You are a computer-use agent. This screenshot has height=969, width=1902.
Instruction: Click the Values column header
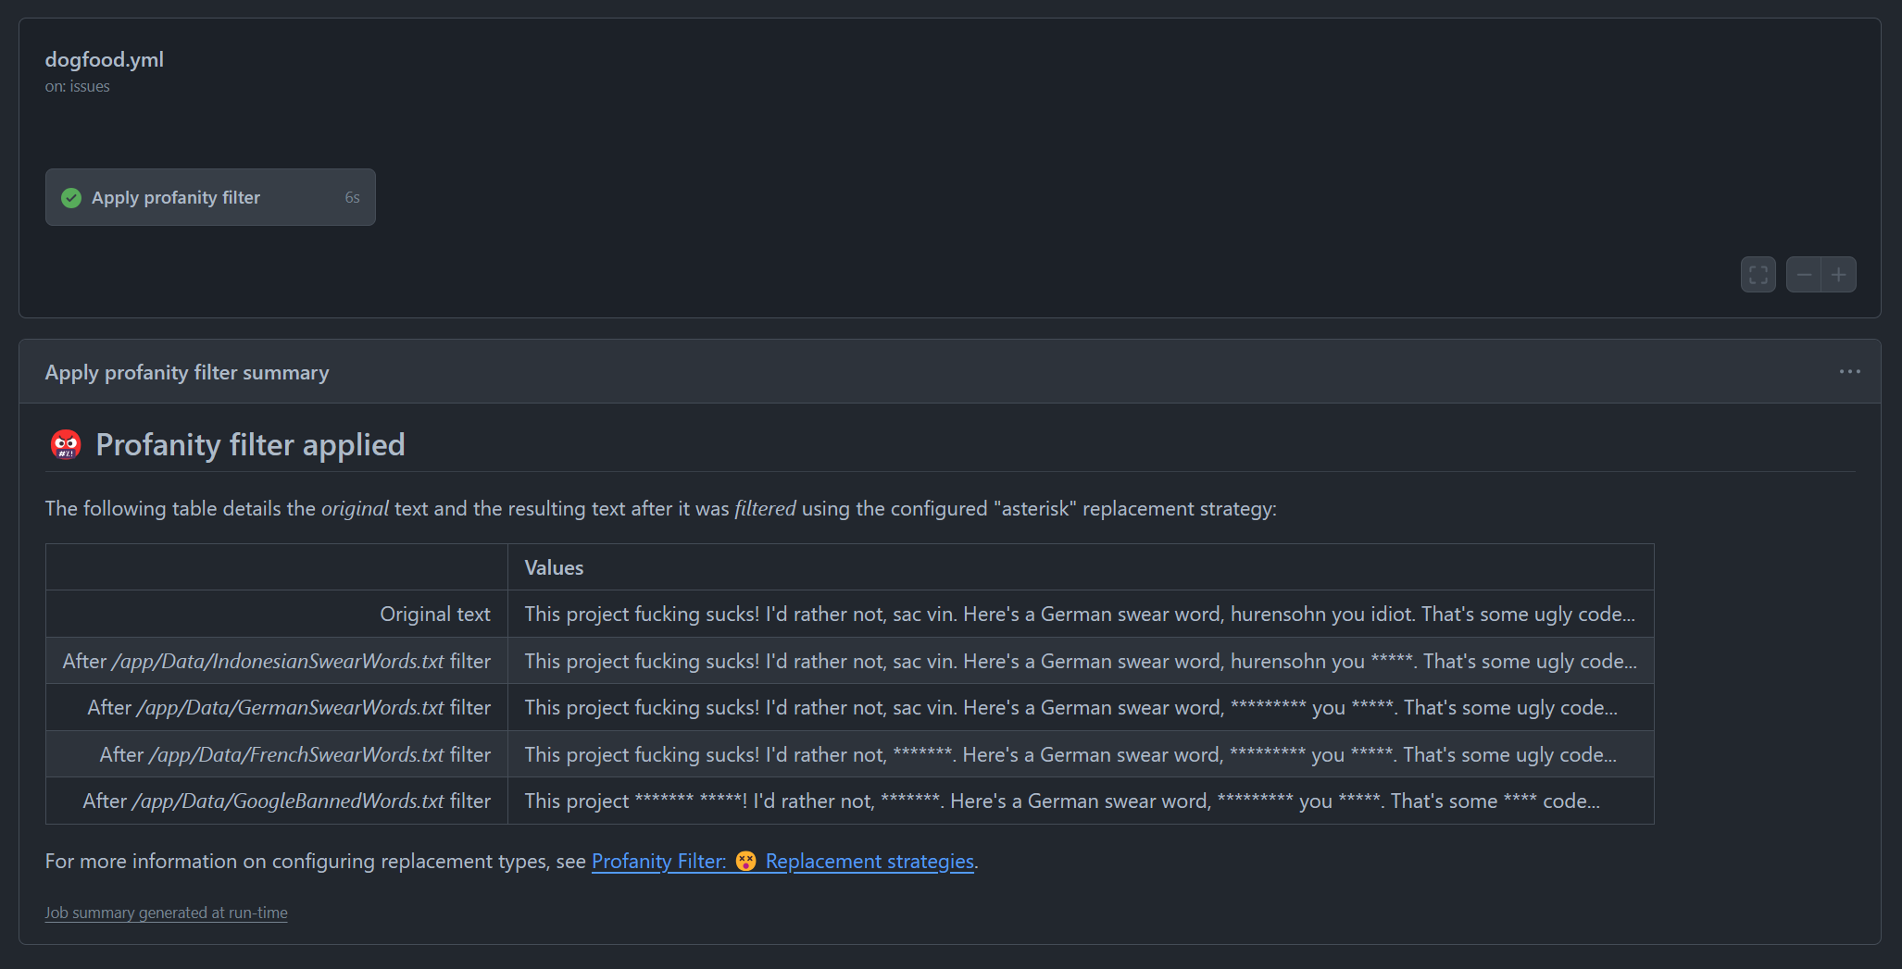554,568
